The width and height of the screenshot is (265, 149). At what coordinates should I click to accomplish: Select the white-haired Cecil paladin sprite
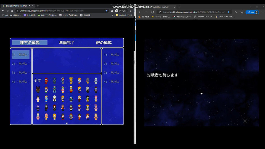tap(96, 81)
